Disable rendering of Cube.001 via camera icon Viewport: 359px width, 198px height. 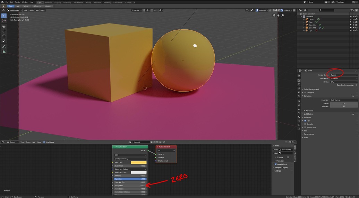357,25
